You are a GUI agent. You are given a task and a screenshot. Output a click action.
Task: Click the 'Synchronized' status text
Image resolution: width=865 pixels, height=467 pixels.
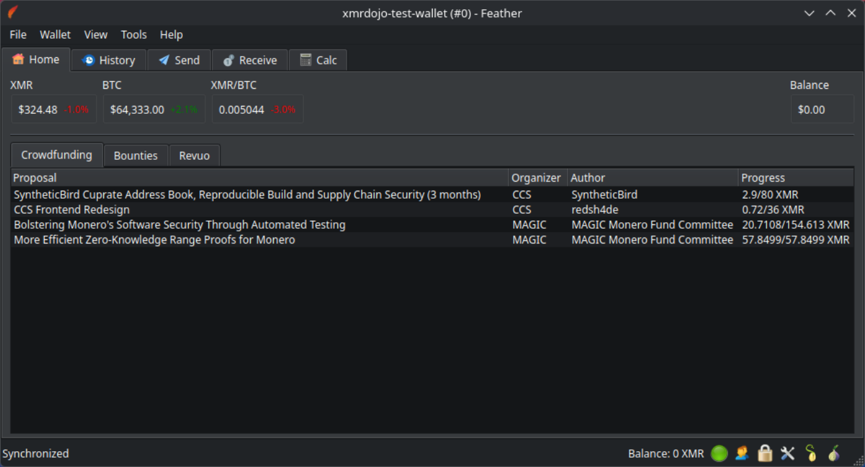point(36,454)
